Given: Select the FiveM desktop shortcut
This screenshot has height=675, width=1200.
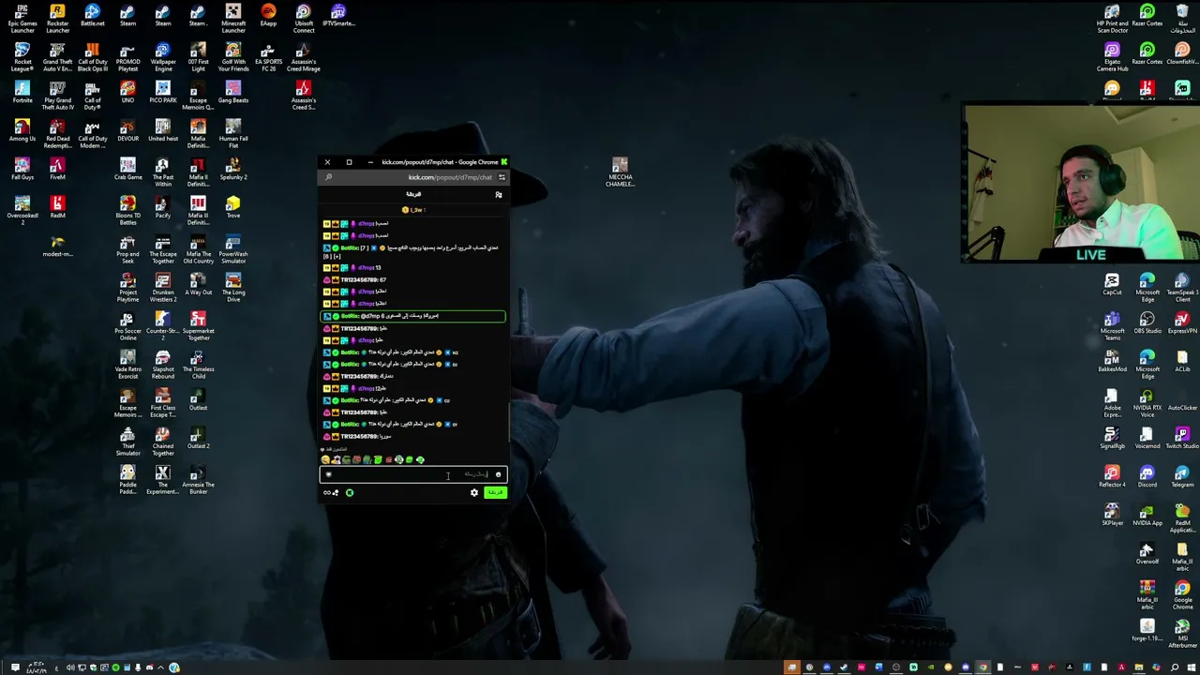Looking at the screenshot, I should (x=57, y=169).
